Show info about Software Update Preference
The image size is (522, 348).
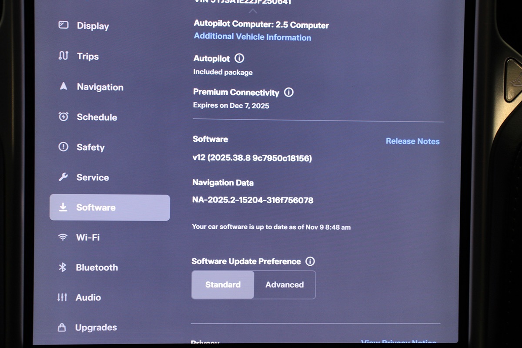310,261
